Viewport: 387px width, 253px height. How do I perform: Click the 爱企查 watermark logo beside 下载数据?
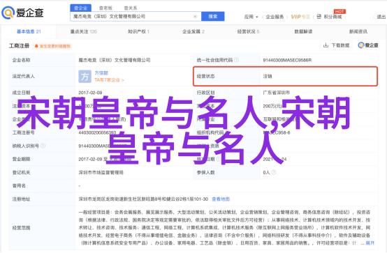click(368, 45)
